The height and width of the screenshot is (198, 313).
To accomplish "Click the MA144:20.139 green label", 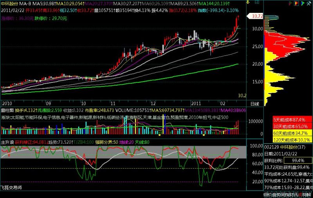I will pyautogui.click(x=214, y=4).
